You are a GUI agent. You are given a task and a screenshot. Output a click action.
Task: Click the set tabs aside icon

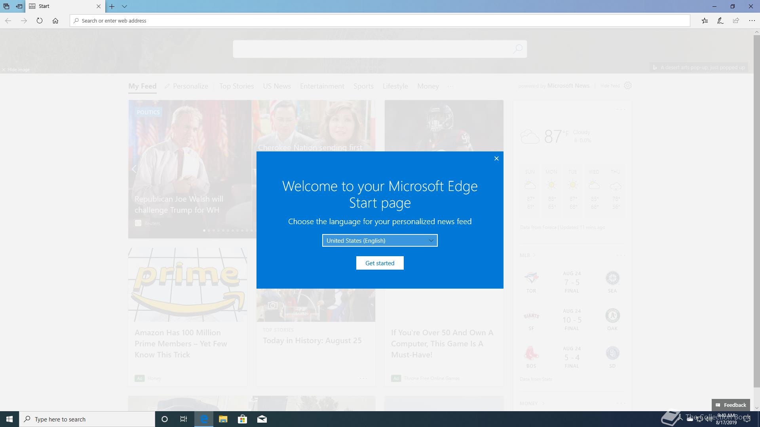[x=19, y=6]
